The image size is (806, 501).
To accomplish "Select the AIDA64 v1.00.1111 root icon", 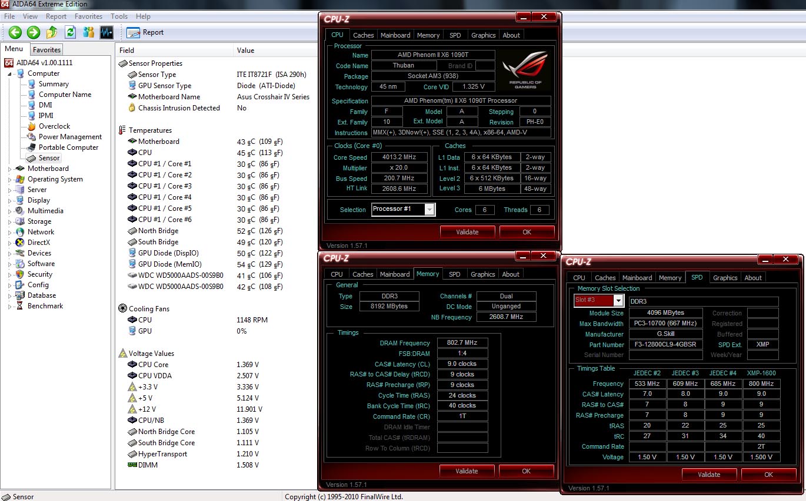I will point(9,63).
